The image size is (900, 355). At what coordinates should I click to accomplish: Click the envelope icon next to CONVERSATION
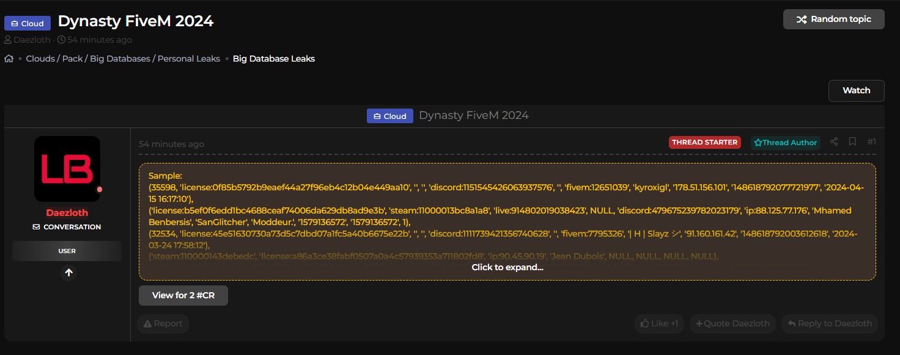pos(36,227)
